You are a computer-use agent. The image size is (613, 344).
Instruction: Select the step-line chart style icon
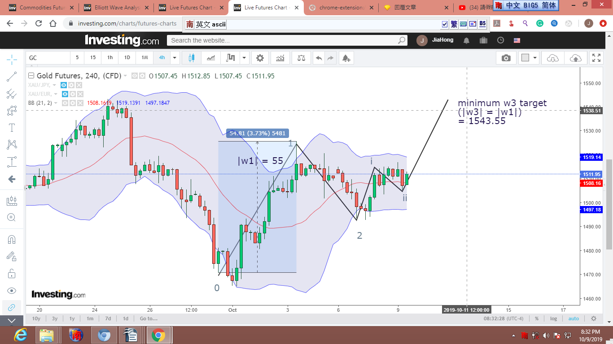tap(231, 58)
